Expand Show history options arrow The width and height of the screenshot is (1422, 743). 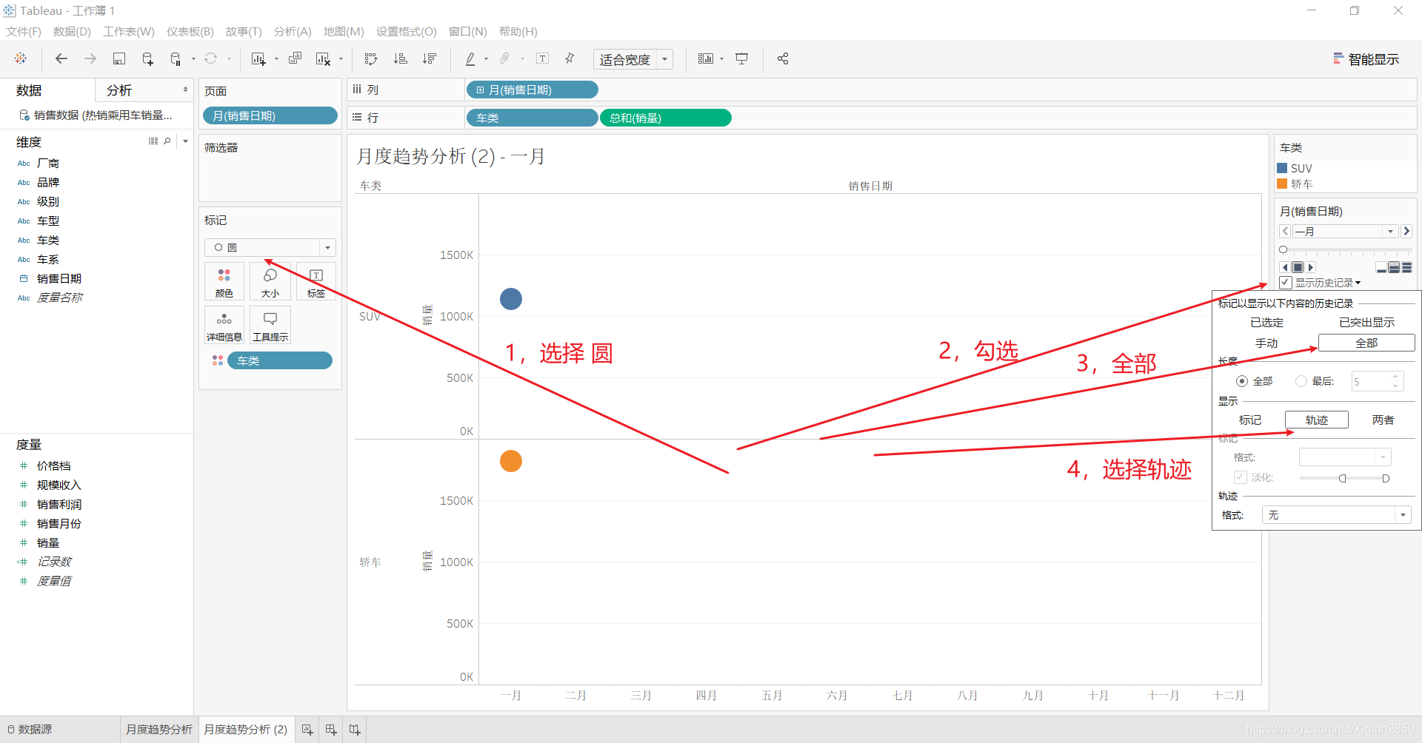point(1358,283)
